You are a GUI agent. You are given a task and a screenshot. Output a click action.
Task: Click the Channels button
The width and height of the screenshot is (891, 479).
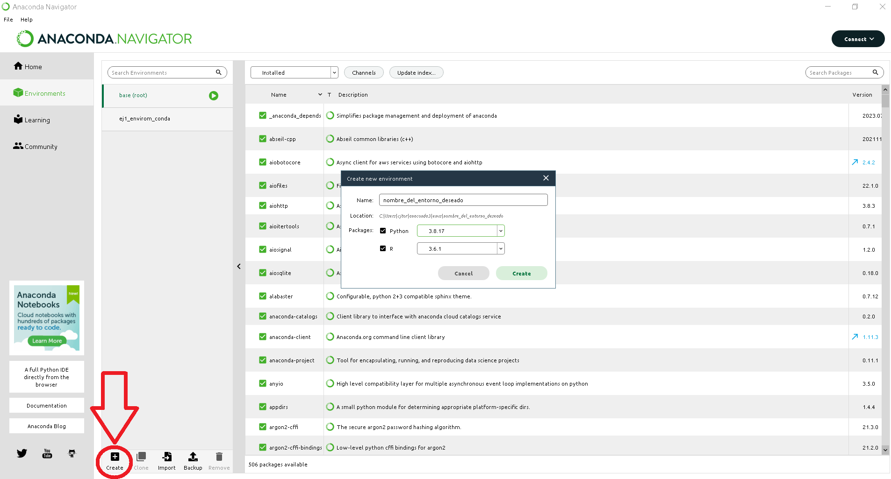coord(364,72)
